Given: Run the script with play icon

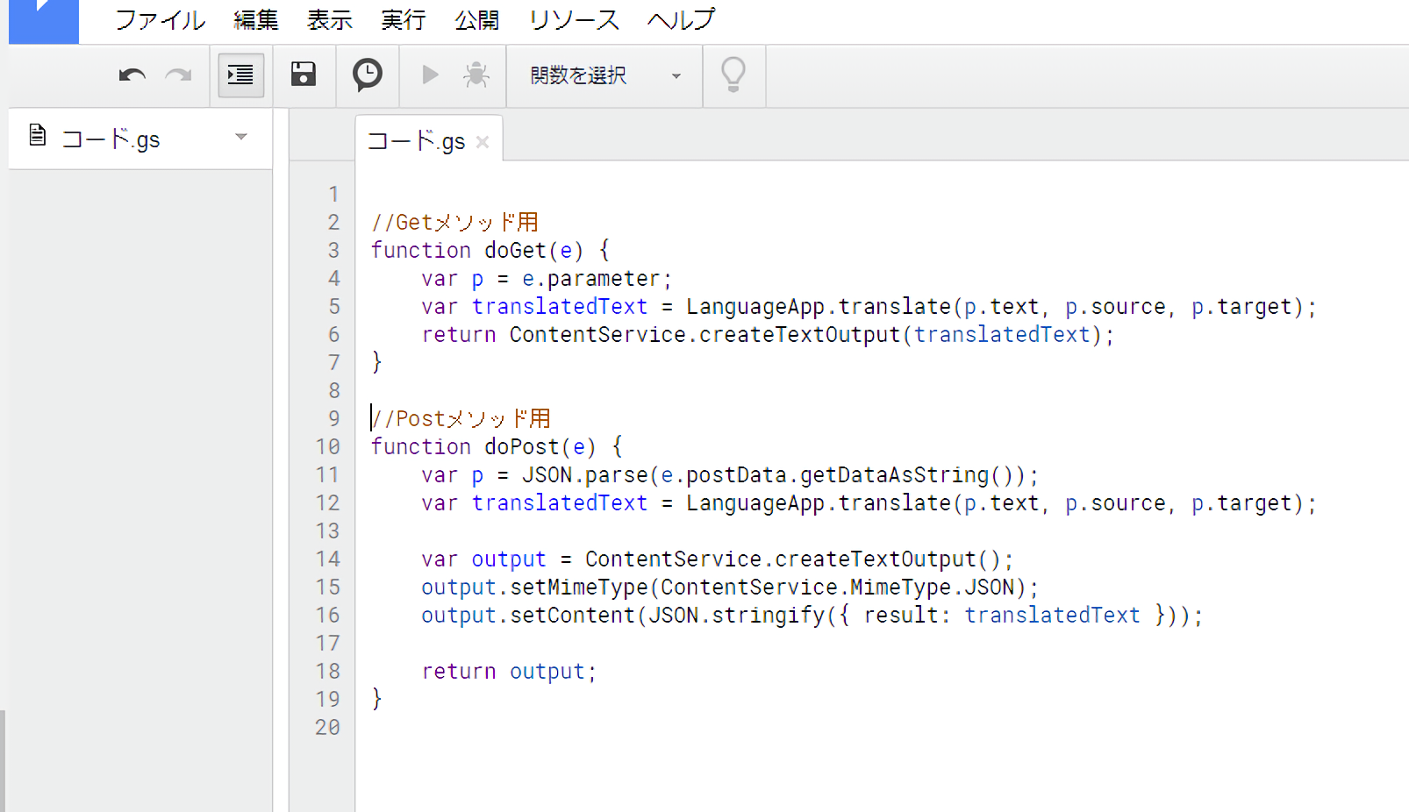Looking at the screenshot, I should (430, 75).
